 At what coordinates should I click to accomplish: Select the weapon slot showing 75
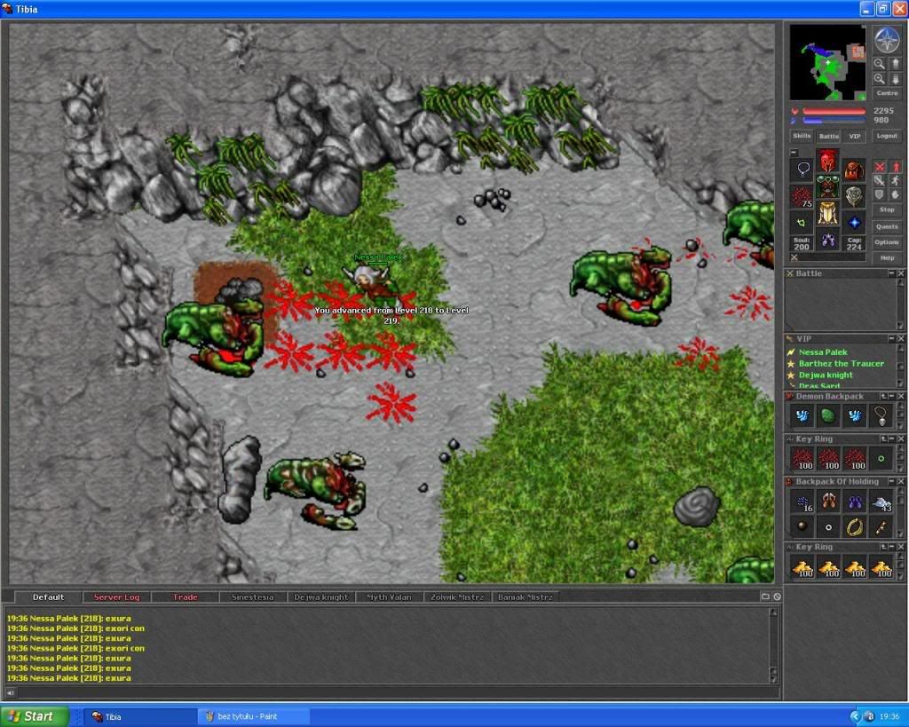pyautogui.click(x=802, y=196)
